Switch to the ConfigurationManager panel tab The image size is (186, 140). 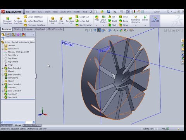13,35
